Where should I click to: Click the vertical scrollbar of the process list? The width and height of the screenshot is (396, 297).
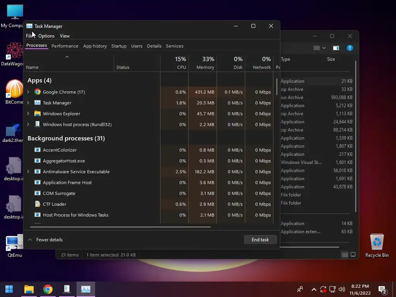[x=277, y=86]
